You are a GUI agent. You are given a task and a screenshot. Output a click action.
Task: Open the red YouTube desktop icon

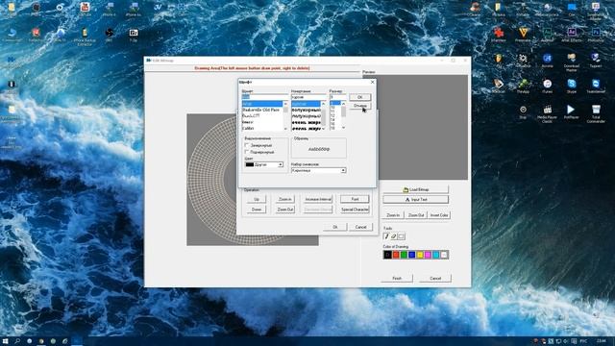coord(85,9)
